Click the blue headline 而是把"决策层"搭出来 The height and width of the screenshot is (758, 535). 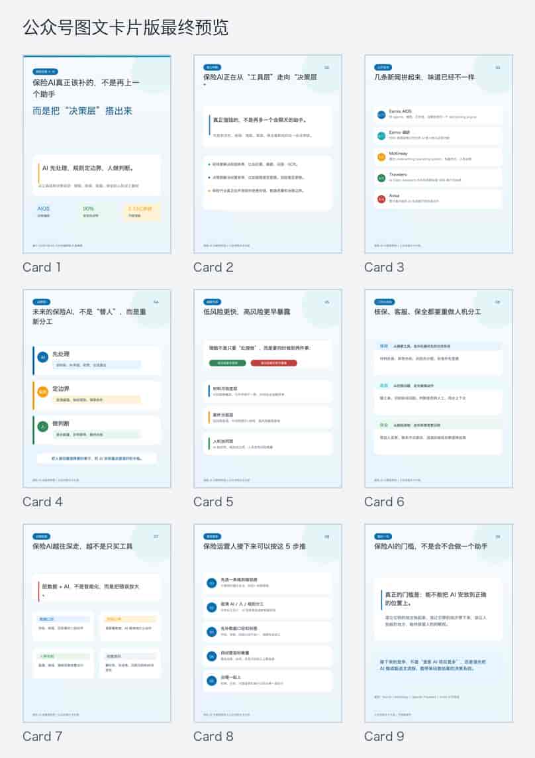[x=82, y=111]
